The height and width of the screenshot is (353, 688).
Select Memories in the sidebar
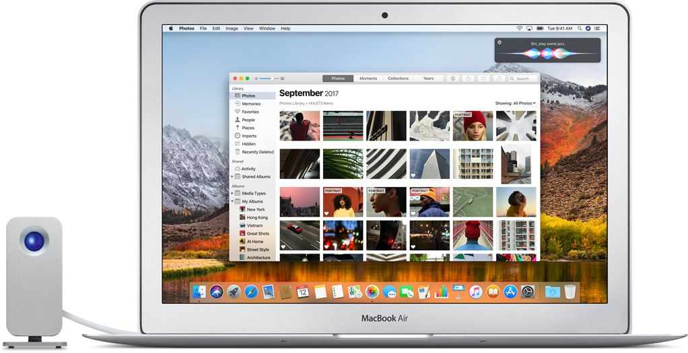tap(253, 104)
